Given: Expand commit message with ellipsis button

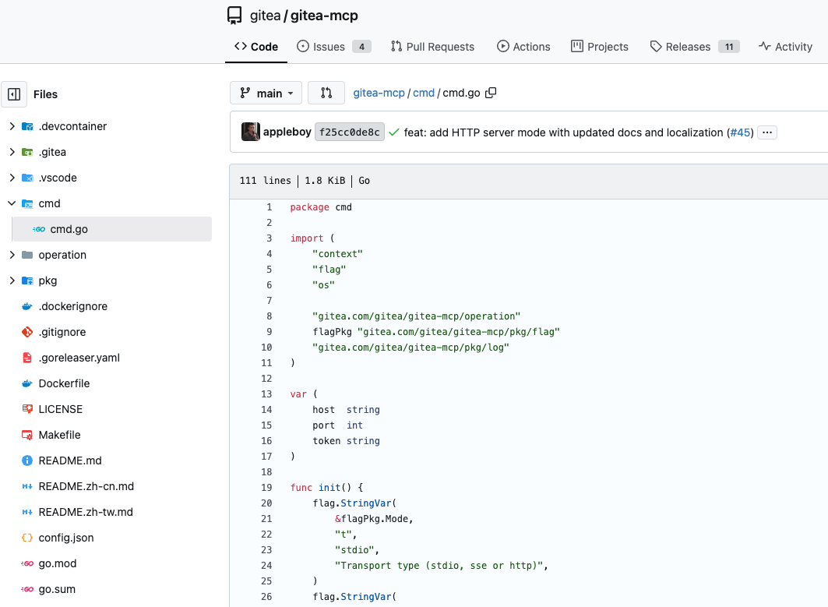Looking at the screenshot, I should click(766, 132).
